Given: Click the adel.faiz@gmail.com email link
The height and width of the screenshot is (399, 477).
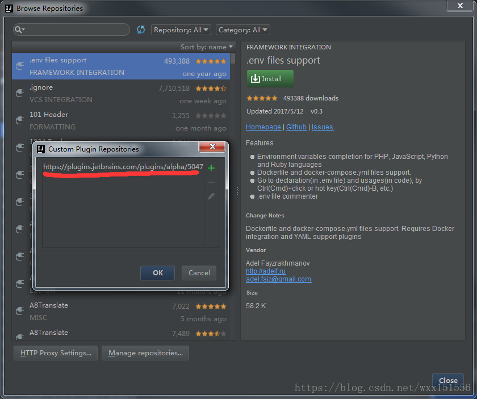Looking at the screenshot, I should pyautogui.click(x=279, y=279).
